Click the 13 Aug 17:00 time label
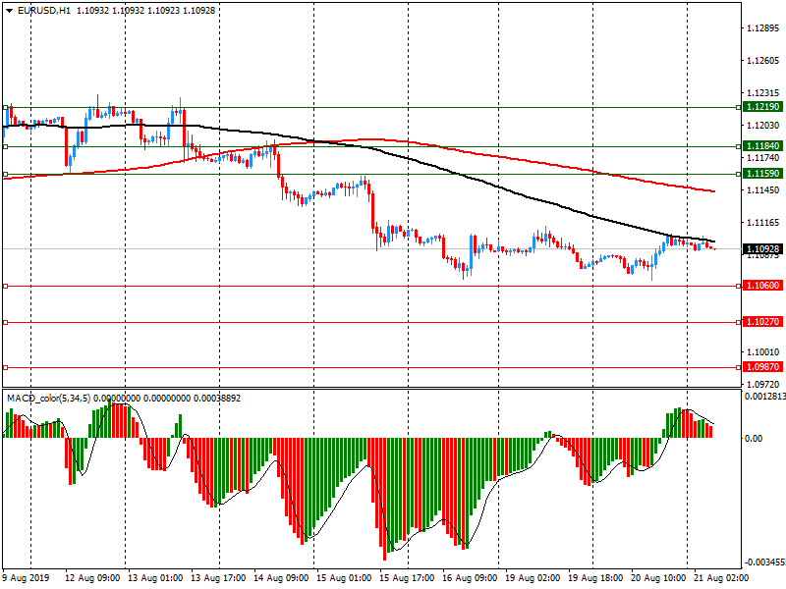The width and height of the screenshot is (786, 589). coord(218,578)
